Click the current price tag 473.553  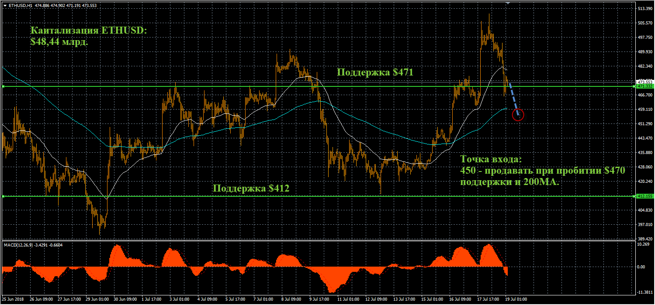point(645,82)
